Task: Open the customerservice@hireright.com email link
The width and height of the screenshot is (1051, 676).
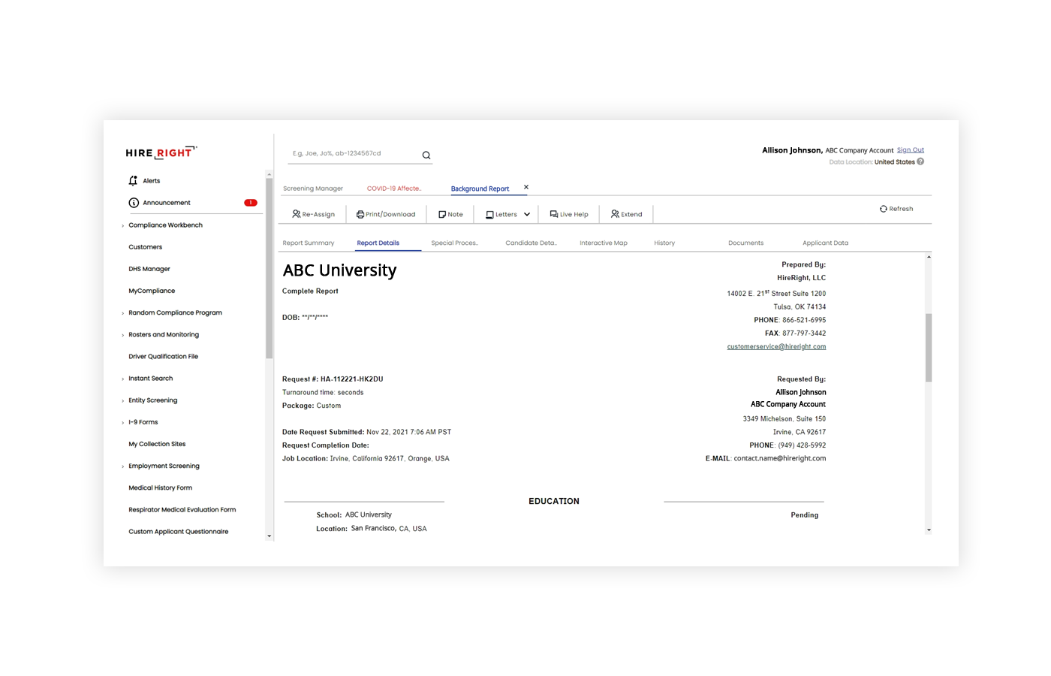Action: [776, 346]
